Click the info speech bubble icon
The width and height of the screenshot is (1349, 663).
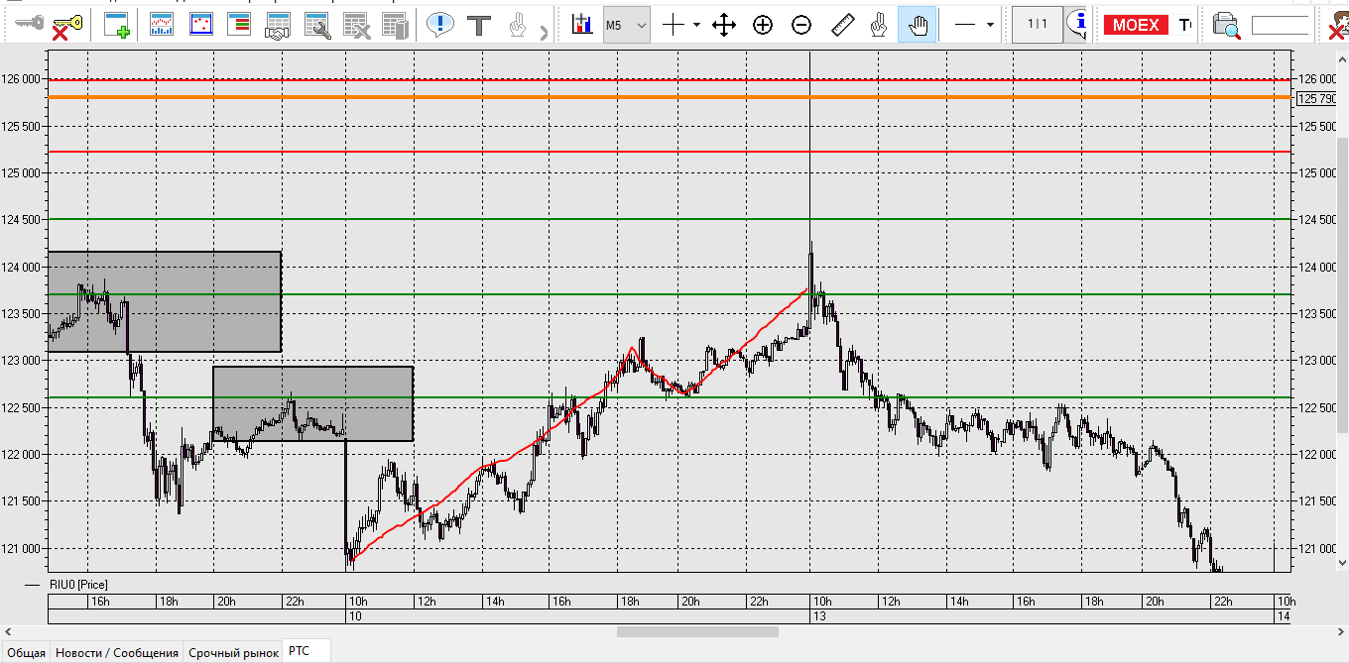tap(1077, 24)
